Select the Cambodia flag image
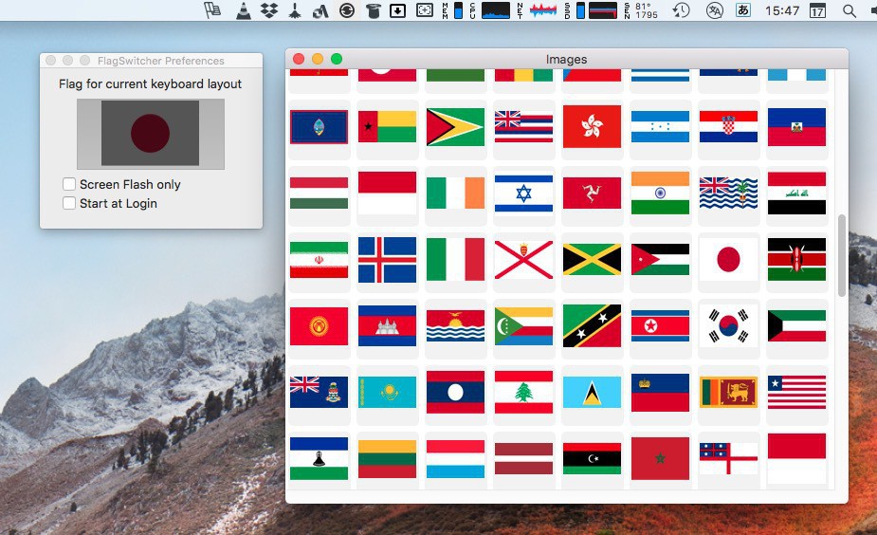 pos(387,325)
